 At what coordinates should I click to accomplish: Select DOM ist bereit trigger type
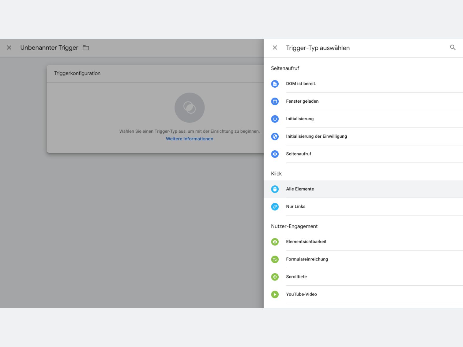click(363, 84)
